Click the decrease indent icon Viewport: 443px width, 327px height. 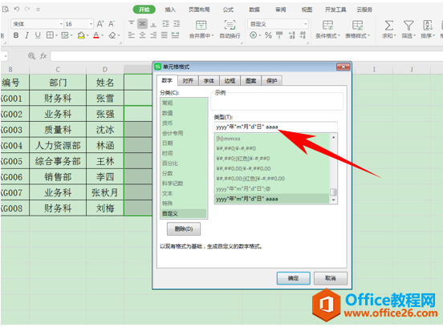tap(165, 24)
